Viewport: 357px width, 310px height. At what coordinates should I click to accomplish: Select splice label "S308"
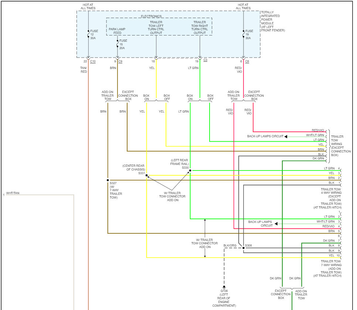(248, 246)
